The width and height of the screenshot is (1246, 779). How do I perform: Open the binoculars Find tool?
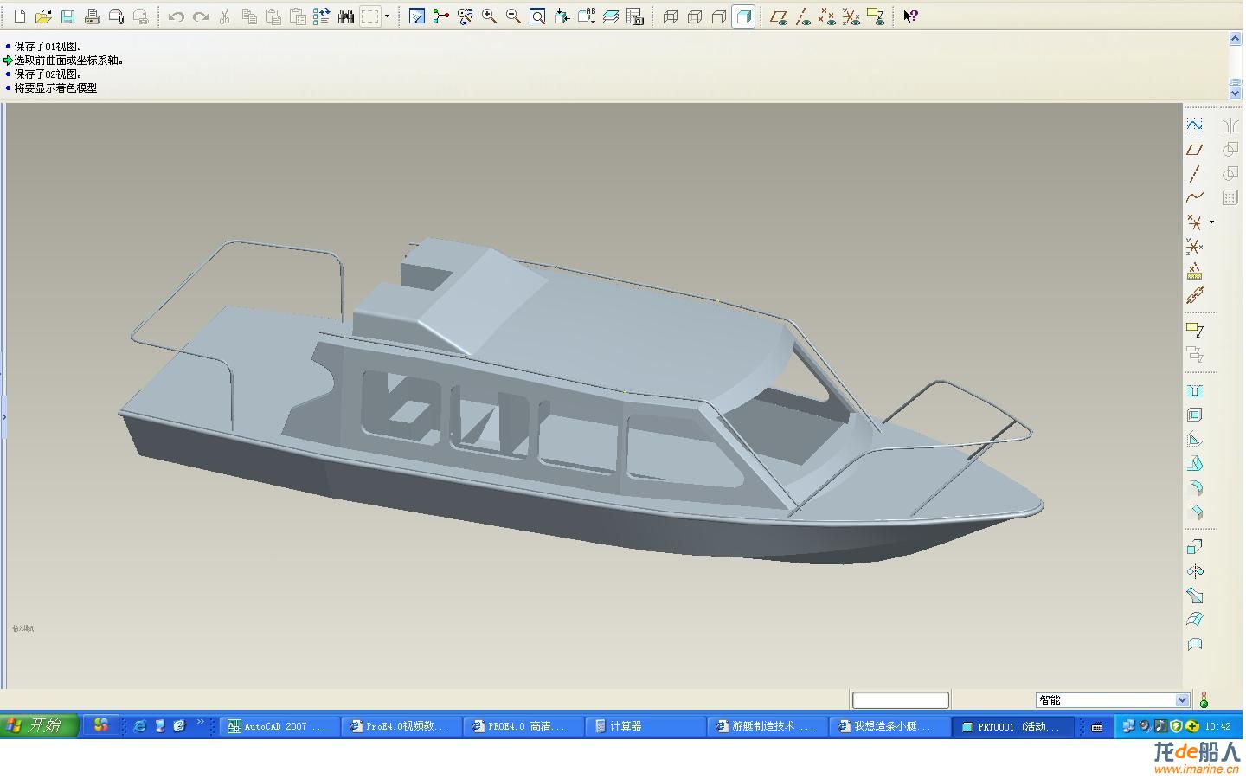coord(346,16)
